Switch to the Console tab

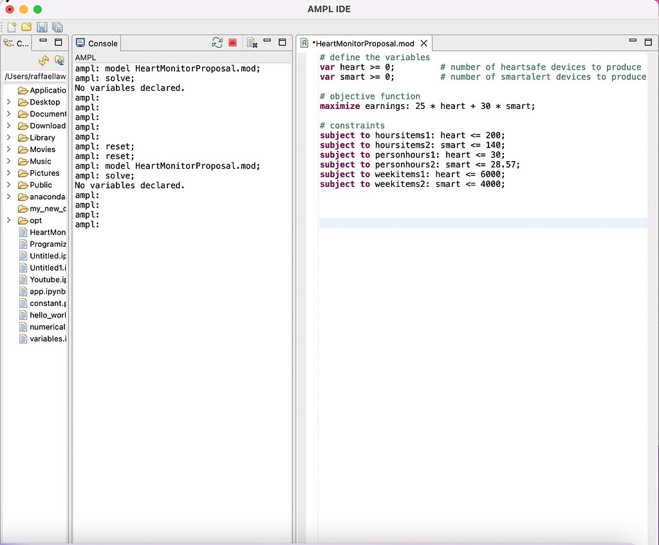click(x=97, y=43)
